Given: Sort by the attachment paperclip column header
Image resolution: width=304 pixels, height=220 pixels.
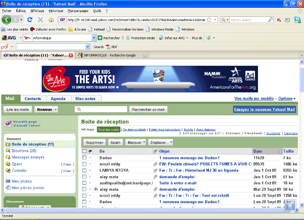Looking at the screenshot, I should [155, 151].
